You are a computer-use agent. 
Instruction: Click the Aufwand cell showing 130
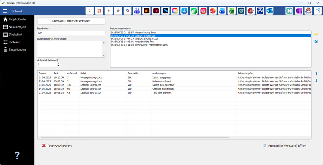73,85
